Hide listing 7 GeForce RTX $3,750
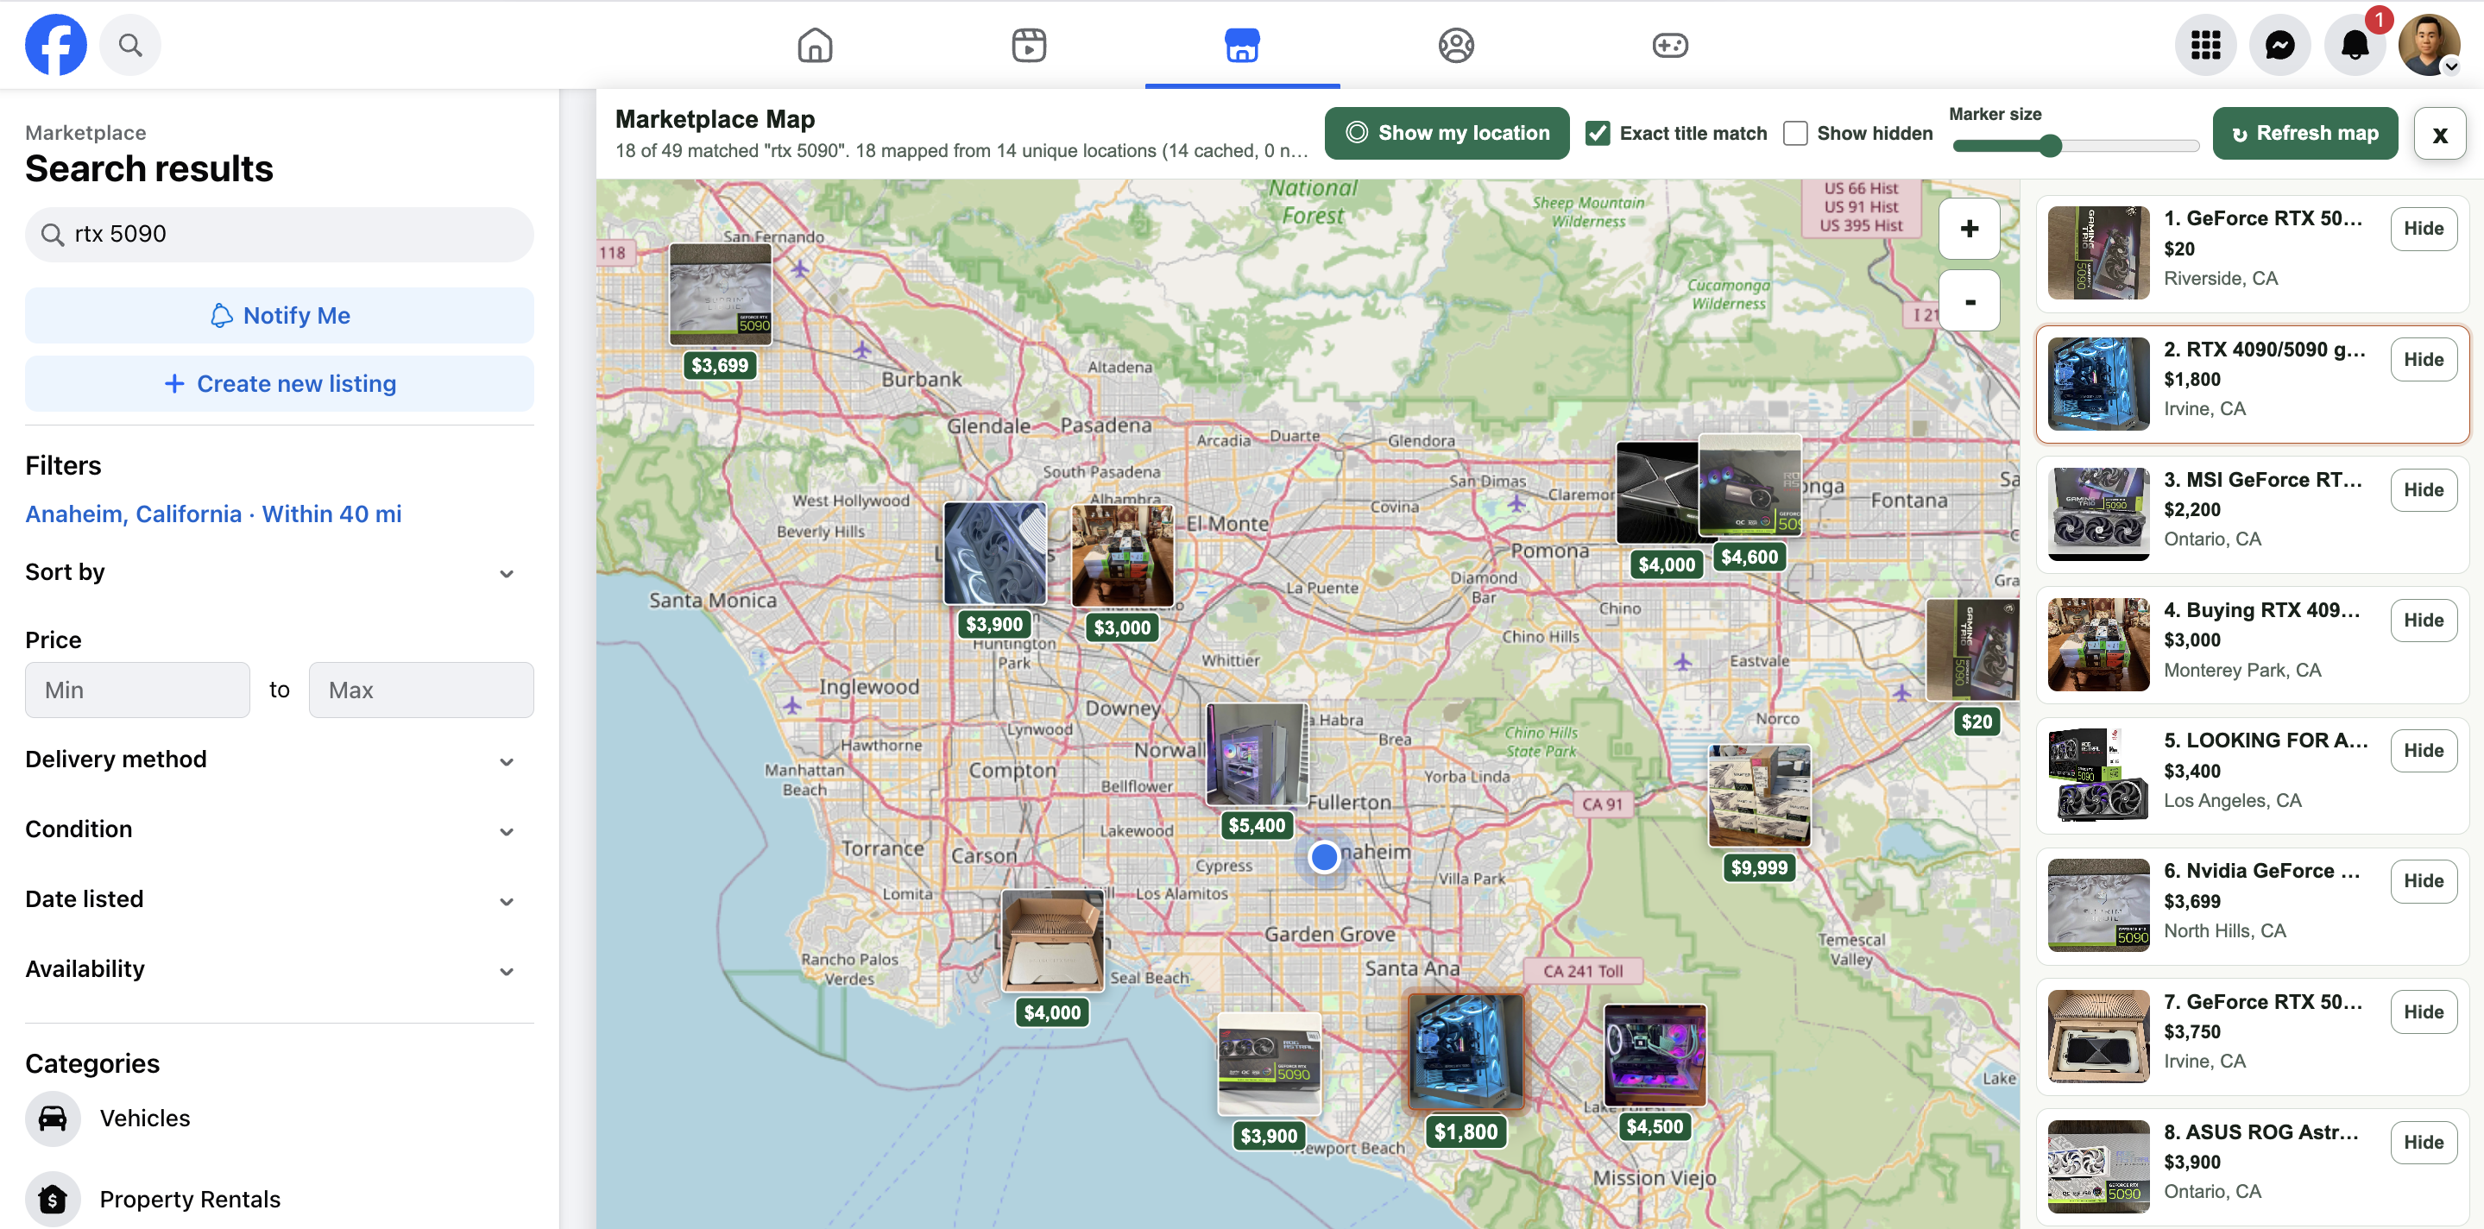Image resolution: width=2484 pixels, height=1229 pixels. [2424, 1012]
